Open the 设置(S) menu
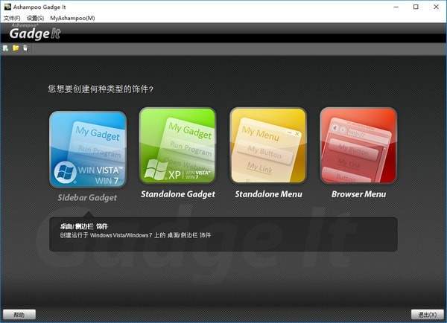 click(35, 17)
